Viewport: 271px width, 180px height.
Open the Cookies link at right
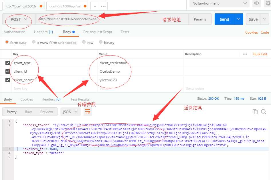[x=252, y=32]
